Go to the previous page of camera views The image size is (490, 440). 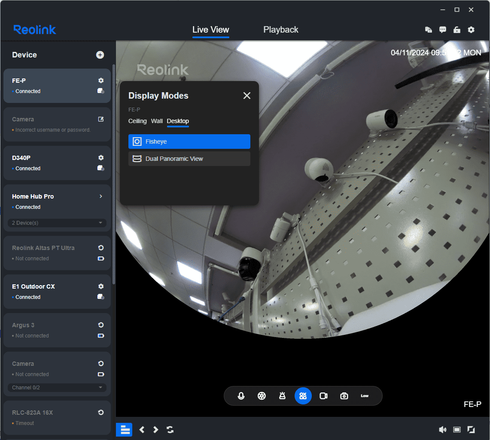(142, 430)
